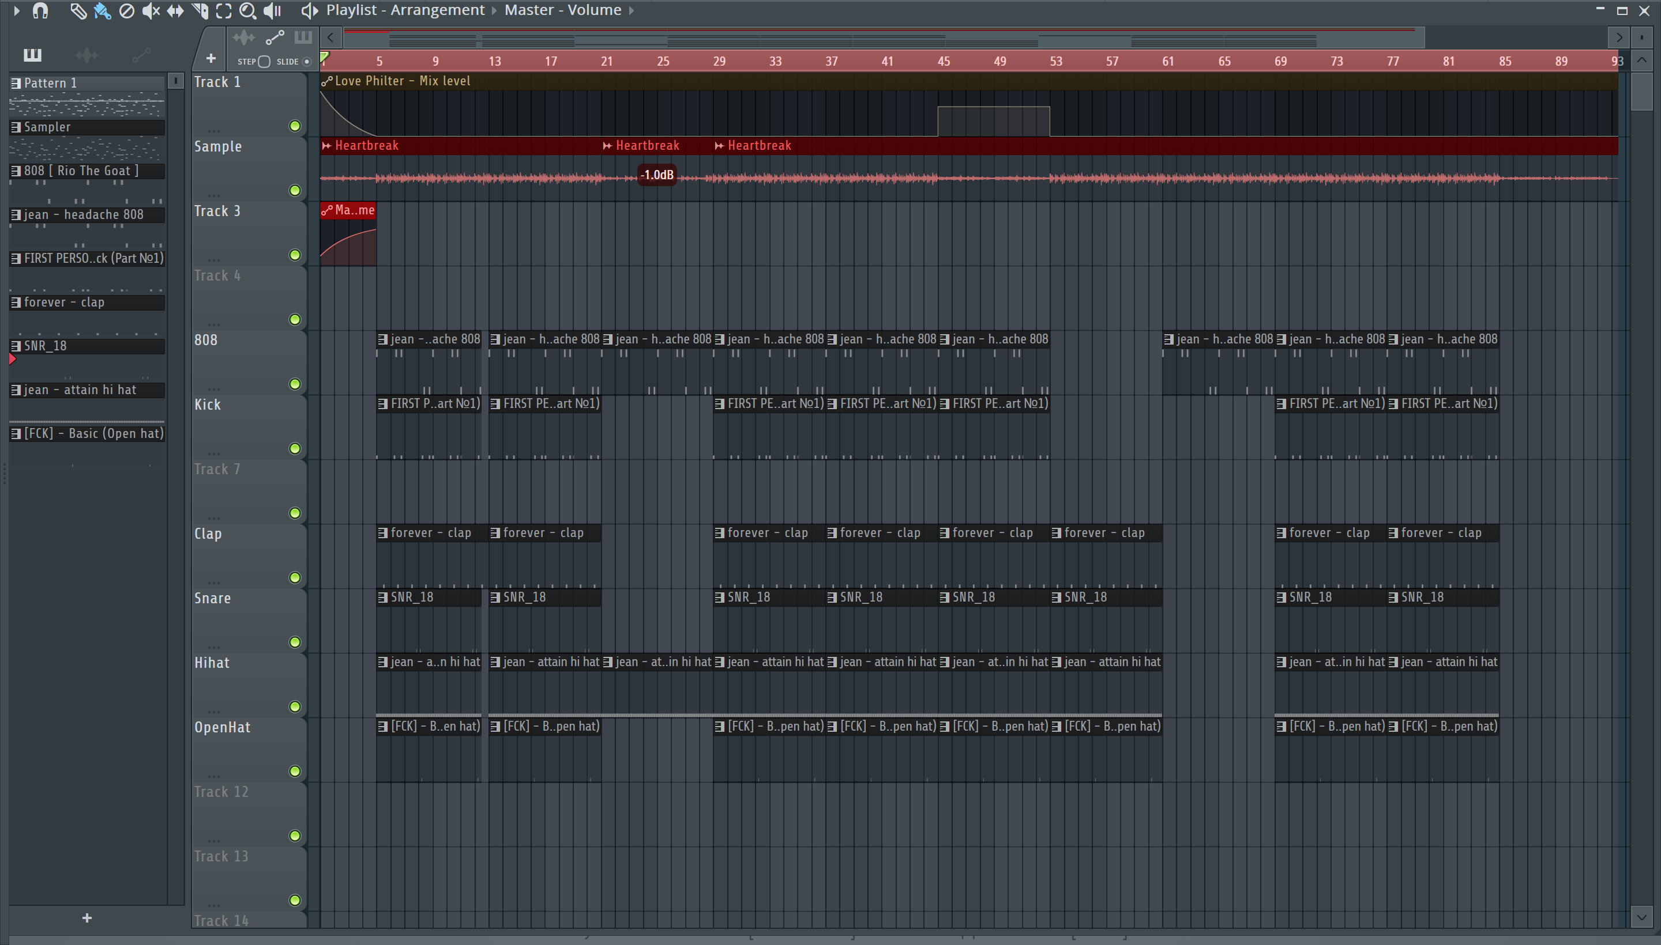Image resolution: width=1661 pixels, height=945 pixels.
Task: Mute the OpenHat track green LED
Action: click(295, 771)
